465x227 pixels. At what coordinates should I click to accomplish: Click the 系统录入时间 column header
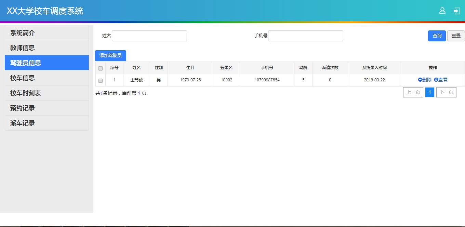point(374,68)
